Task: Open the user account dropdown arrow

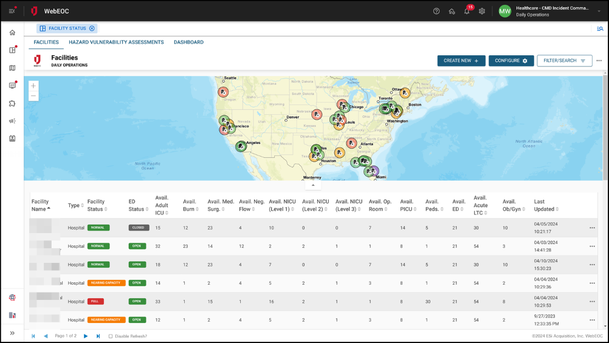Action: (x=599, y=12)
